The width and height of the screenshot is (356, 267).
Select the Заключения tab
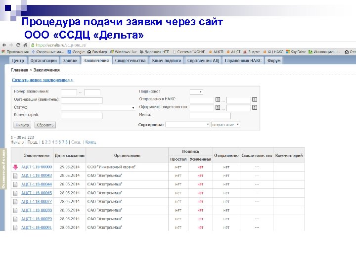pyautogui.click(x=96, y=61)
